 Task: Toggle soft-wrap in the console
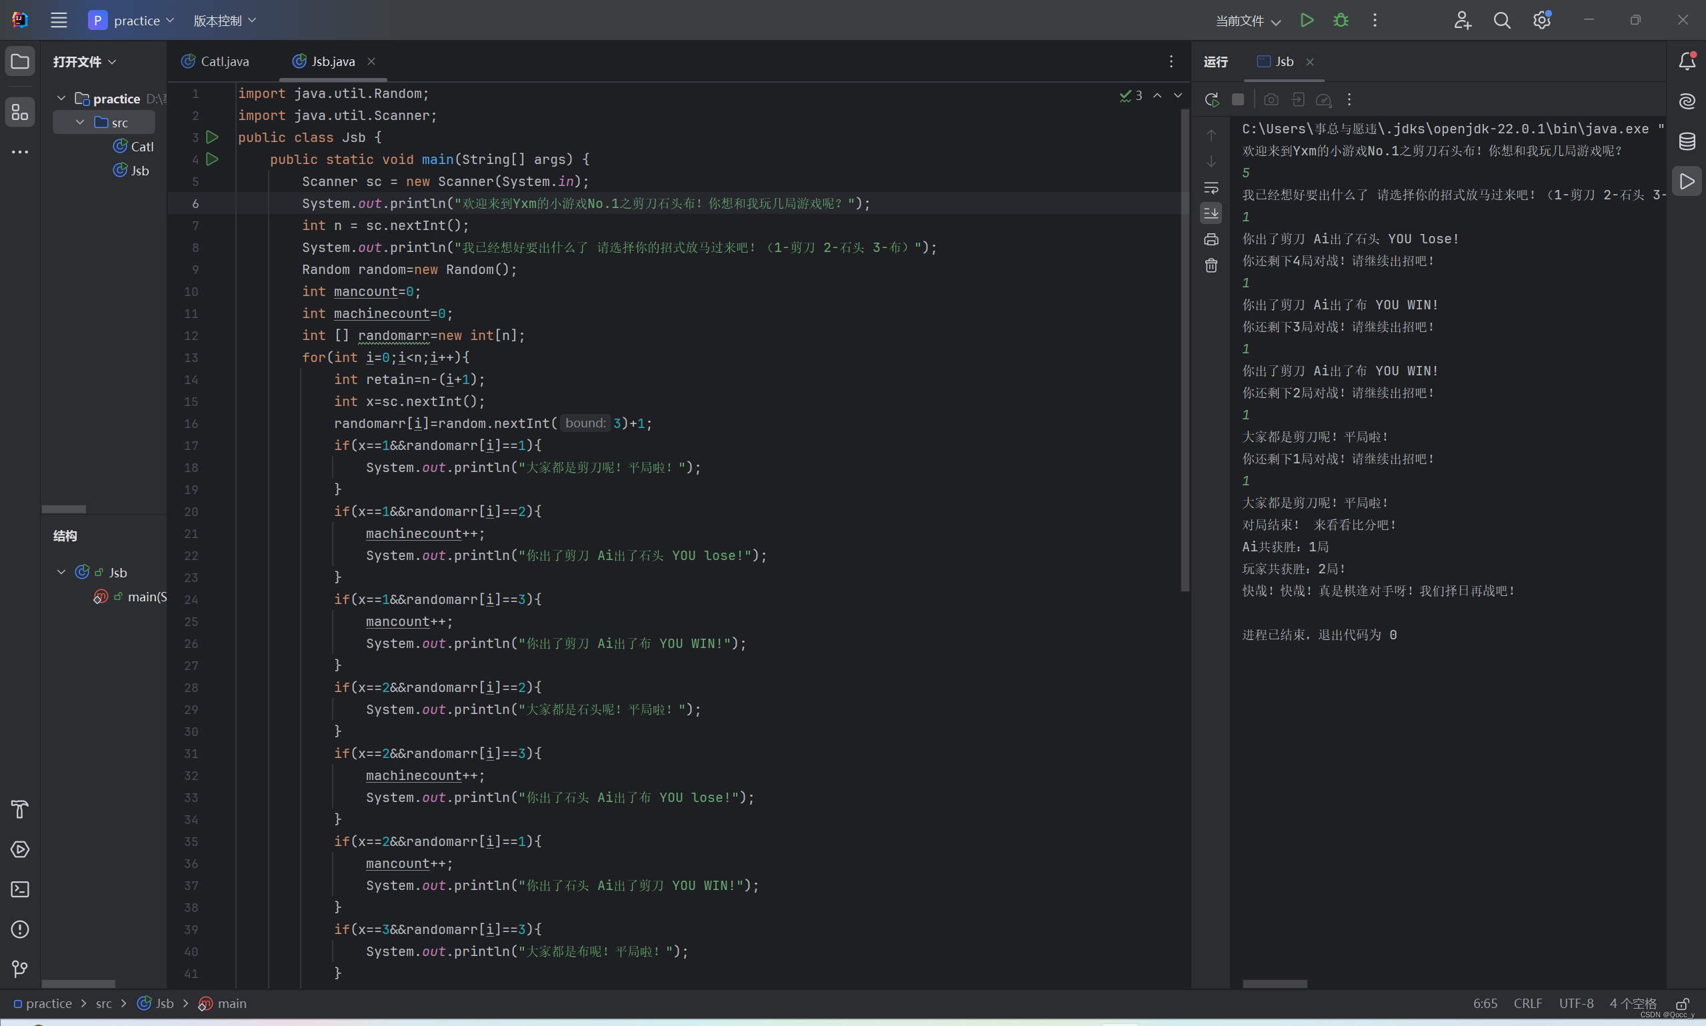(1211, 187)
